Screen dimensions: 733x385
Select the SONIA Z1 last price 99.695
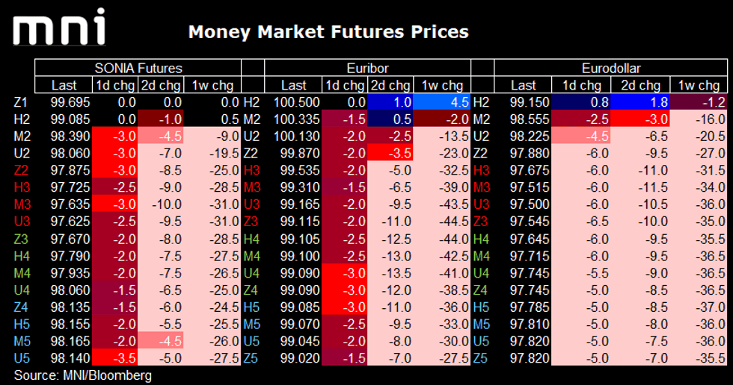70,102
